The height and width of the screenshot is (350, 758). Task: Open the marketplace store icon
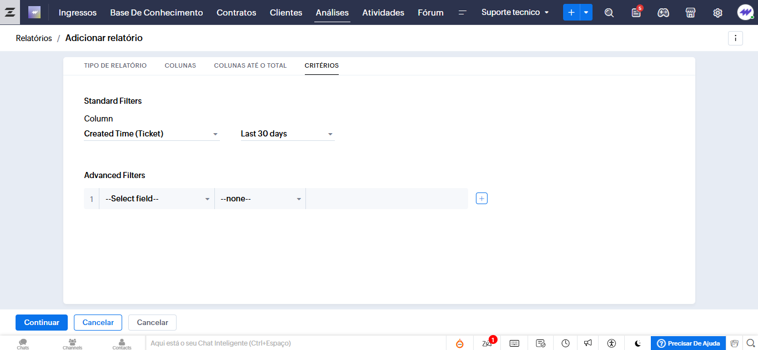pos(690,13)
